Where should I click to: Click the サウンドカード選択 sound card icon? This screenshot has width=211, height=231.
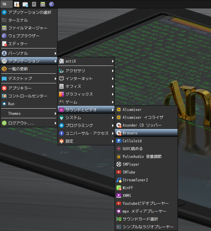click(119, 219)
